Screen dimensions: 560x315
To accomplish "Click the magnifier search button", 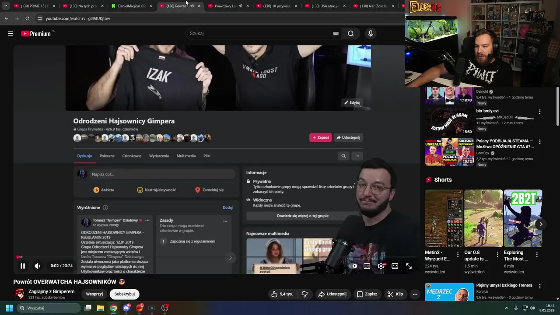I will tap(351, 33).
